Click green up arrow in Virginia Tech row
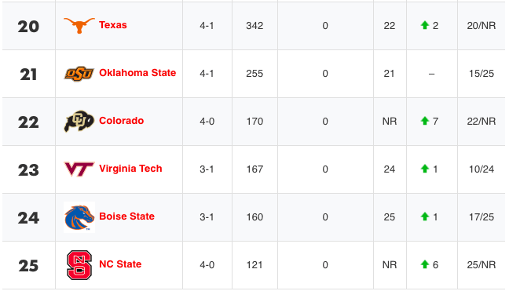Image resolution: width=509 pixels, height=291 pixels. (x=425, y=169)
